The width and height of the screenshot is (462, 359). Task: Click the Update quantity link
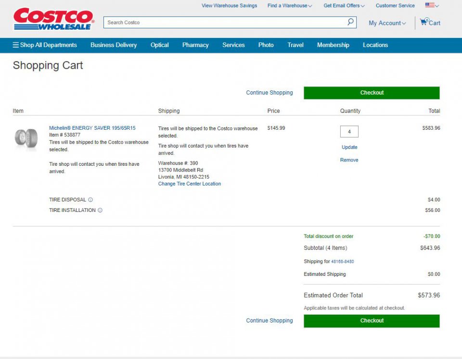pos(349,147)
